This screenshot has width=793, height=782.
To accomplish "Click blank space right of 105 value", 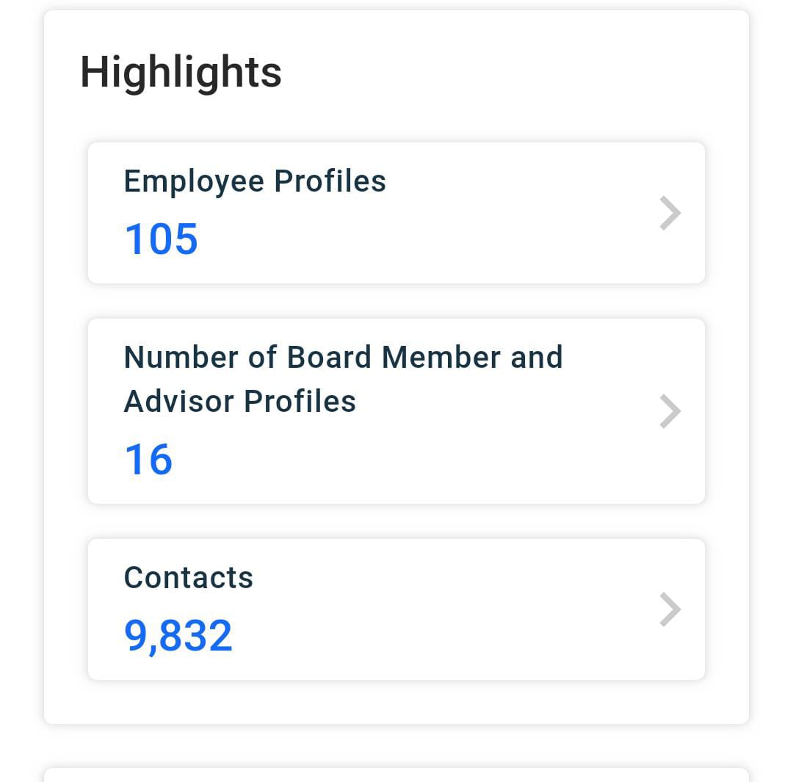I will tap(405, 239).
